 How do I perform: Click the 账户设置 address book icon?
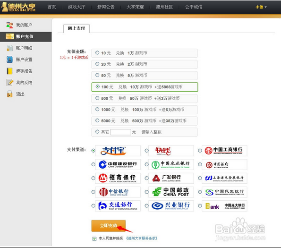point(9,60)
